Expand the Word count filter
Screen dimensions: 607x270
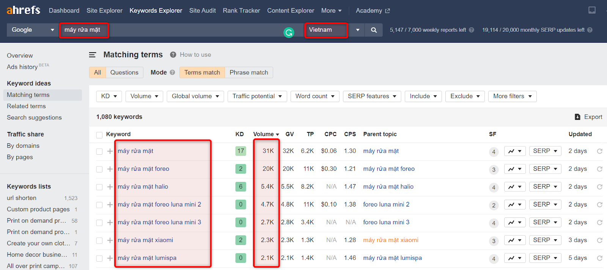315,96
